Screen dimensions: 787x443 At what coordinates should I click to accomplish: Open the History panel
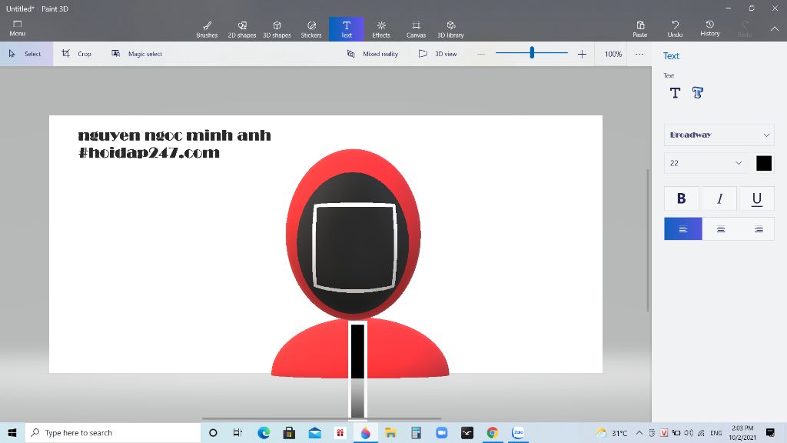pyautogui.click(x=709, y=28)
